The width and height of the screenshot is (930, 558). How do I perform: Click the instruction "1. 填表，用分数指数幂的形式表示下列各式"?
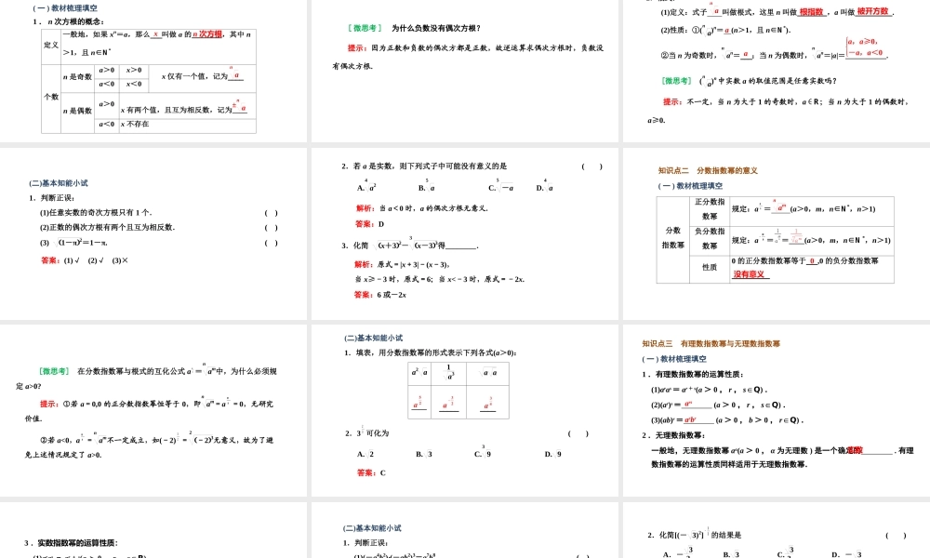coord(430,352)
